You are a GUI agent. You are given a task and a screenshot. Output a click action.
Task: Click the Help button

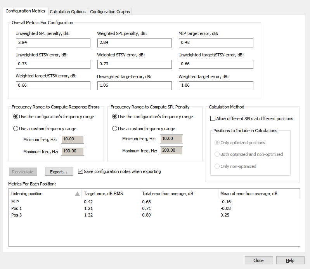[x=290, y=260]
